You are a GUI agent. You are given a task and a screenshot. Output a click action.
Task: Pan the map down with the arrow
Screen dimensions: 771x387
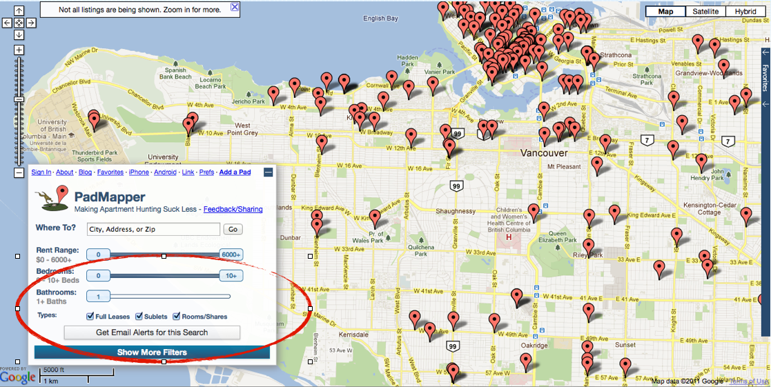point(19,34)
